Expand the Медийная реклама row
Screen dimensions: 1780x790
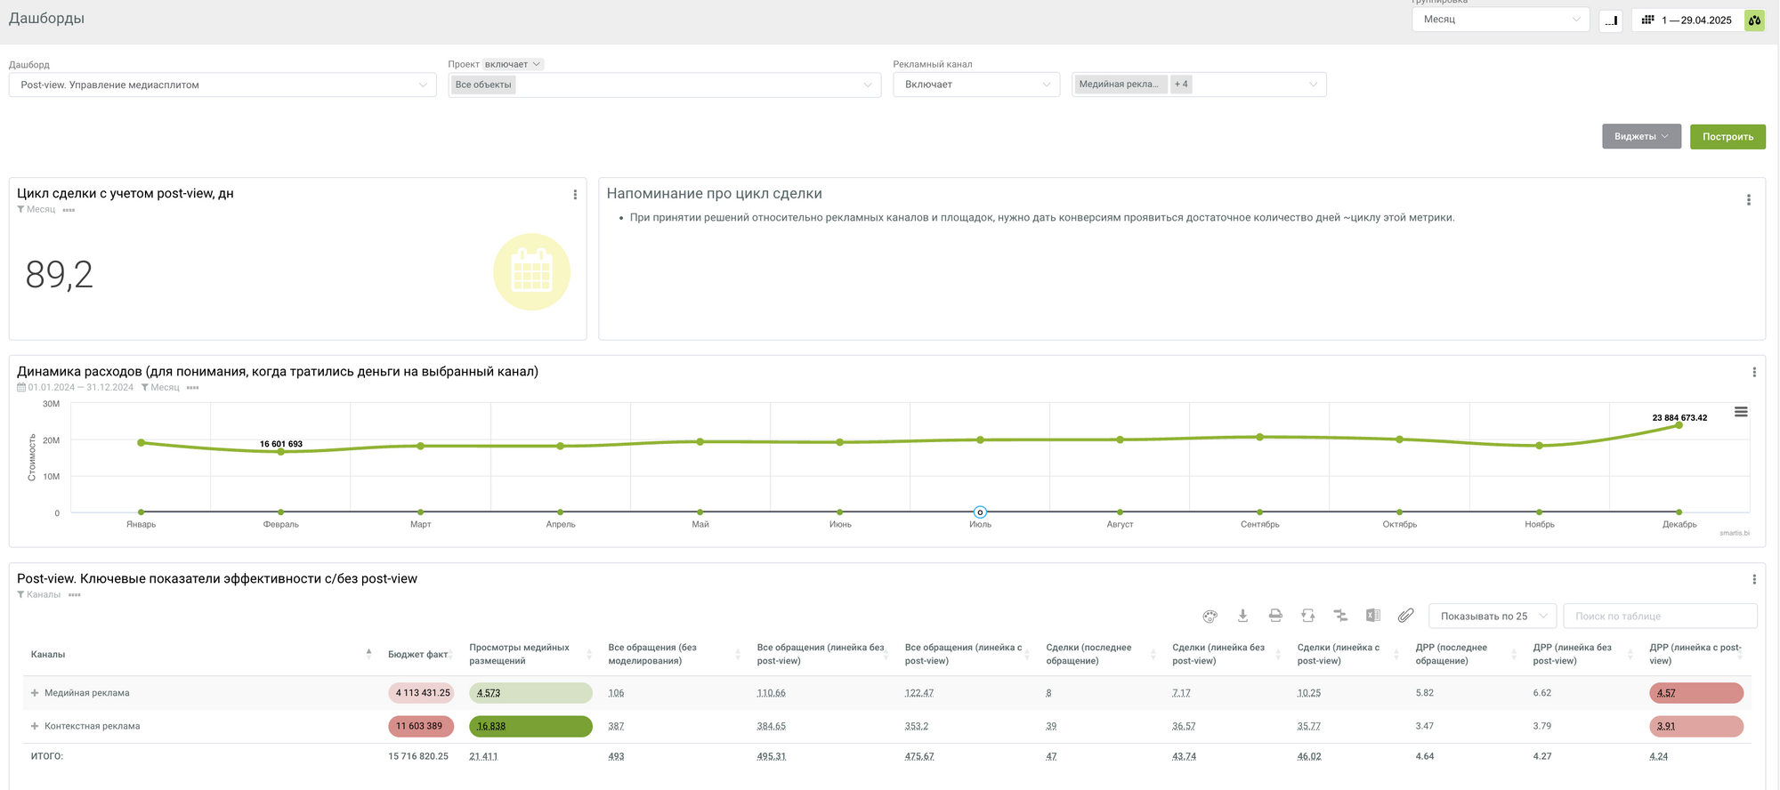point(35,693)
